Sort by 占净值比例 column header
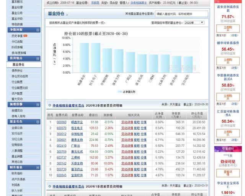Viewport: 245px width, 196px height. pos(159,115)
